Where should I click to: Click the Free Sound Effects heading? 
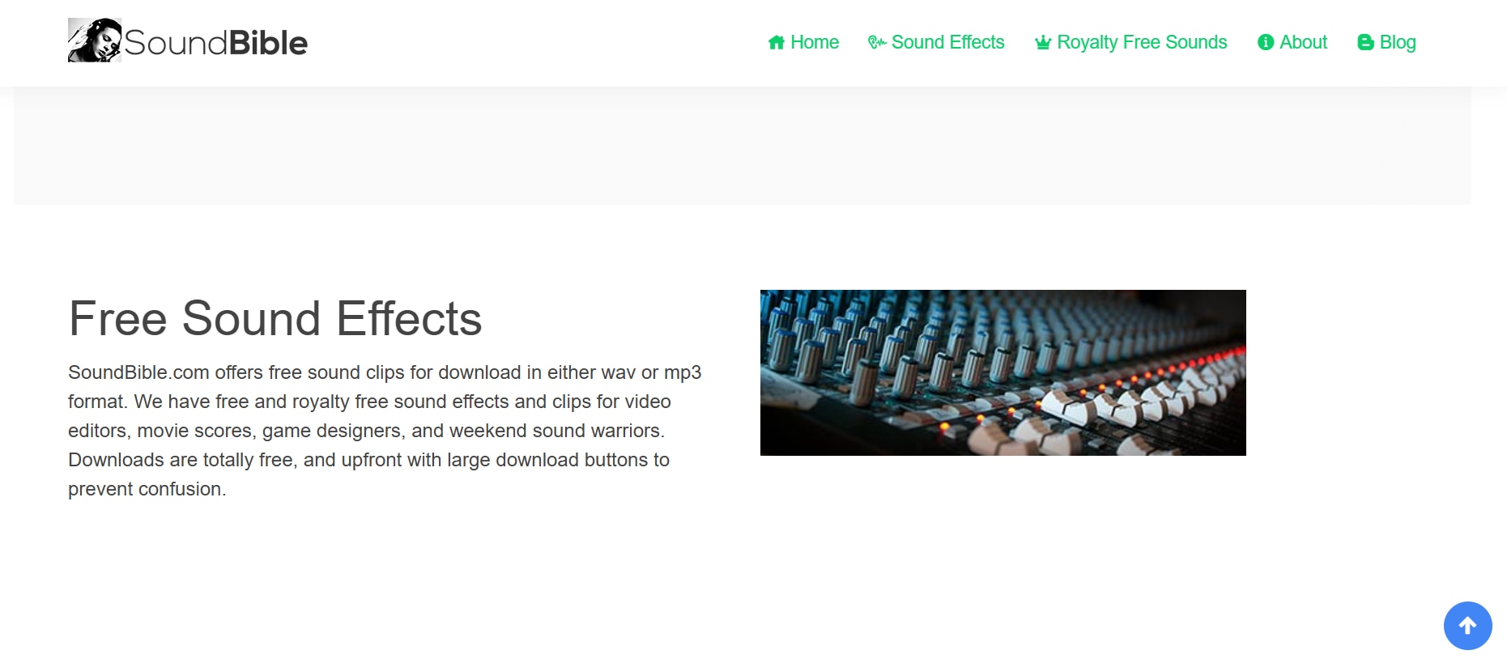[275, 318]
